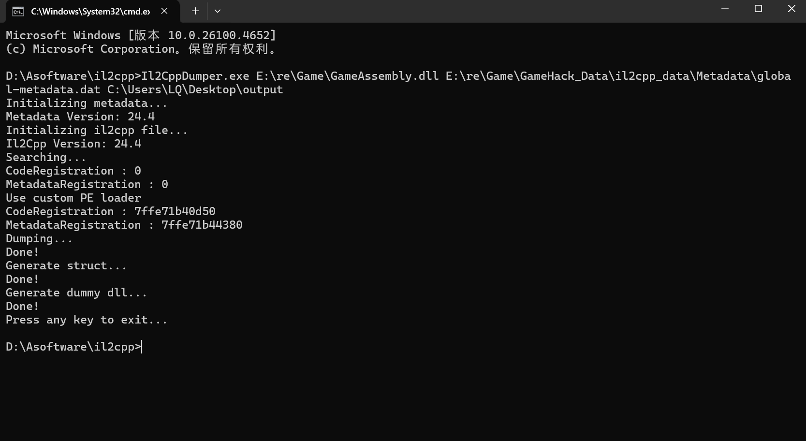
Task: Click the Generate dummy dll... line
Action: tap(76, 293)
